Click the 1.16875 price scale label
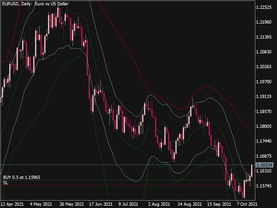277x208 pixels. pyautogui.click(x=264, y=156)
